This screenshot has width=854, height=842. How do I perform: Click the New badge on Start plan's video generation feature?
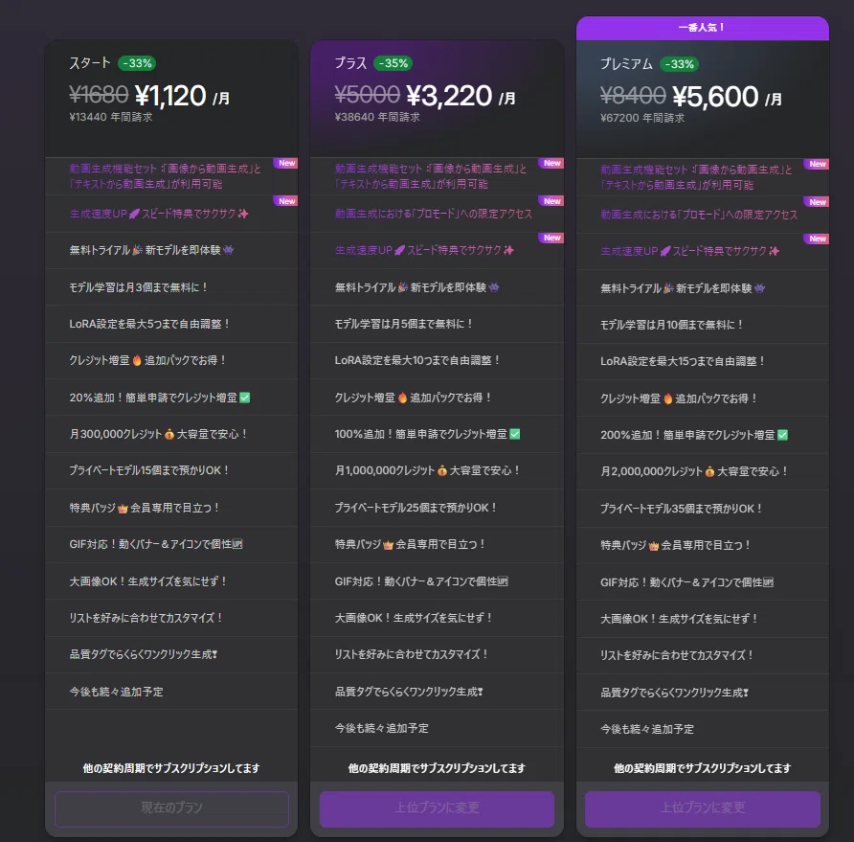point(286,163)
